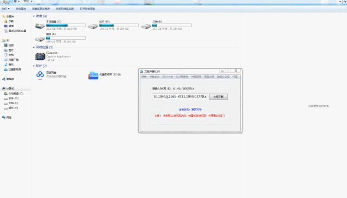347x198 pixels.
Task: Click the red notice text in dialog
Action: 189,116
